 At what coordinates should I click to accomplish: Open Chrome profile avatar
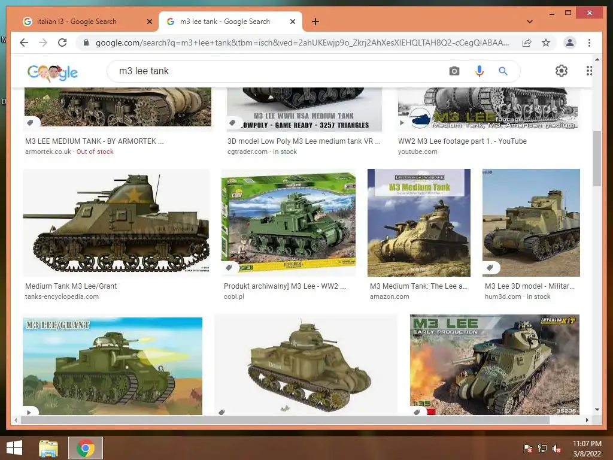[x=570, y=43]
